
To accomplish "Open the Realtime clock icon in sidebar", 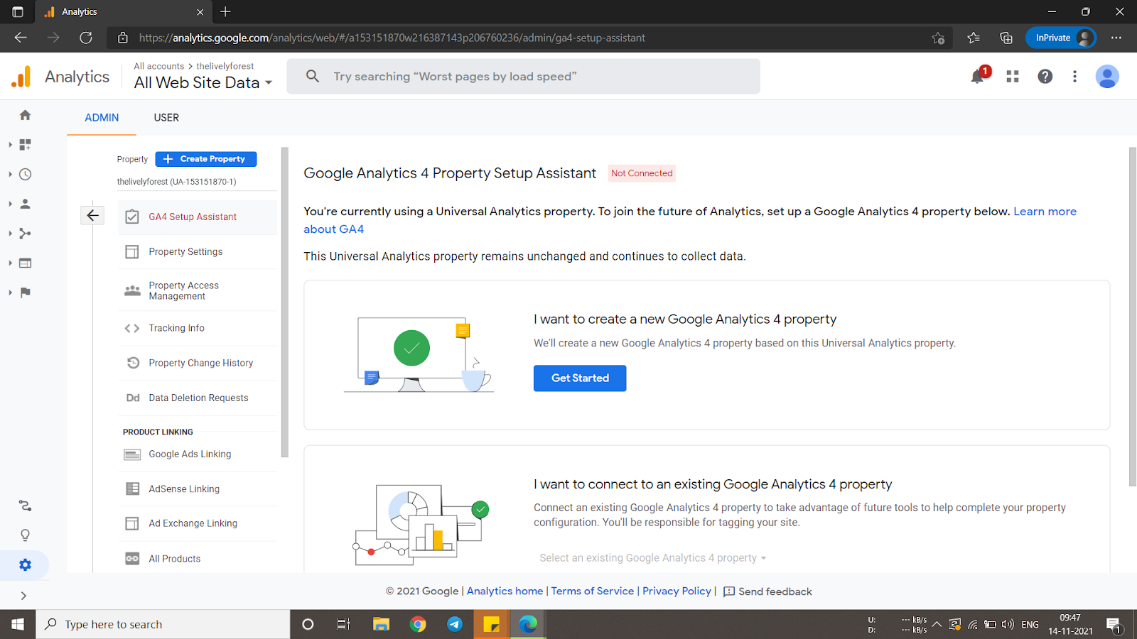I will point(26,174).
